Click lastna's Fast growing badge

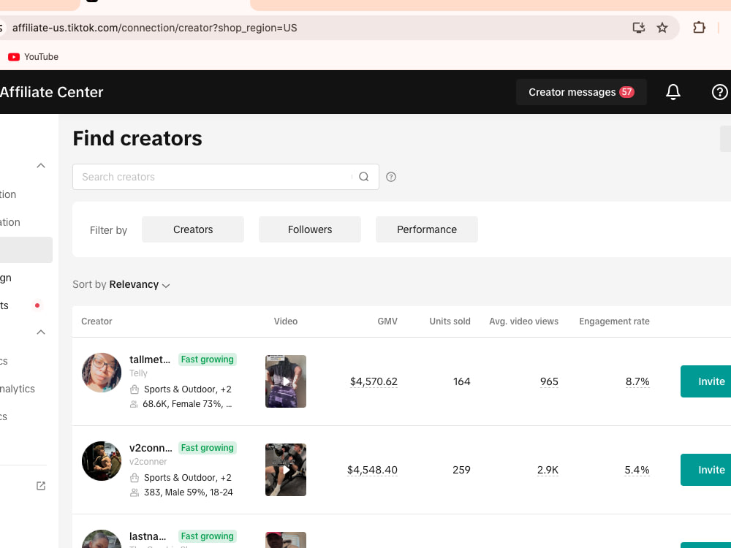point(208,536)
